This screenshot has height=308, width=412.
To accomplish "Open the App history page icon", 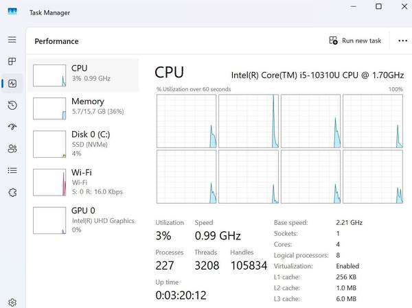I will click(12, 105).
